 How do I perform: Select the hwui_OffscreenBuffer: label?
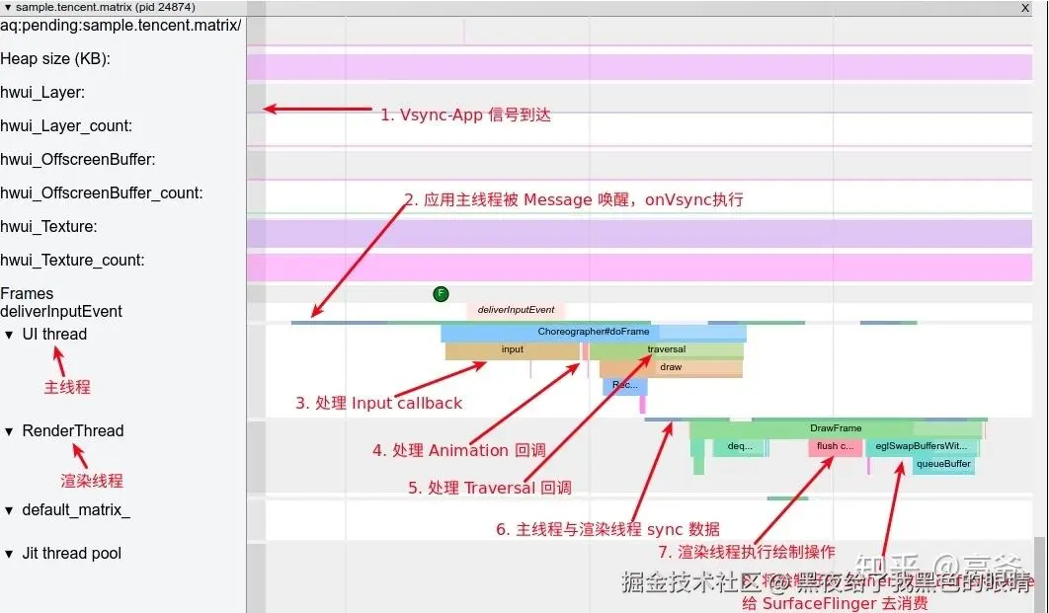pos(78,159)
